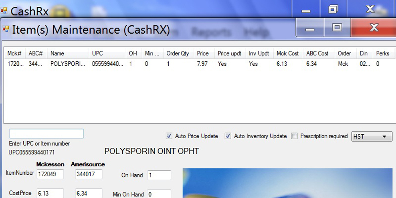The image size is (396, 198).
Task: Click the 6.34 ABC Cost cell in the list
Action: click(312, 64)
